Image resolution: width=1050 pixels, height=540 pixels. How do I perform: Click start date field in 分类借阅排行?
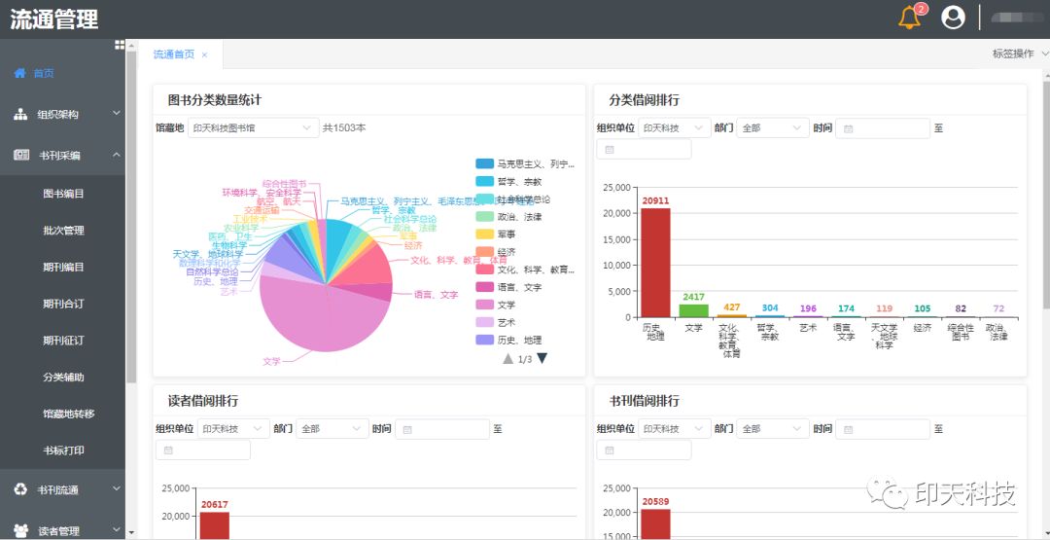pos(883,128)
